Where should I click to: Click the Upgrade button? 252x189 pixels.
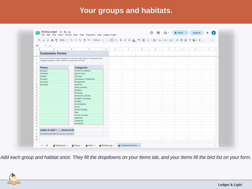[196, 33]
